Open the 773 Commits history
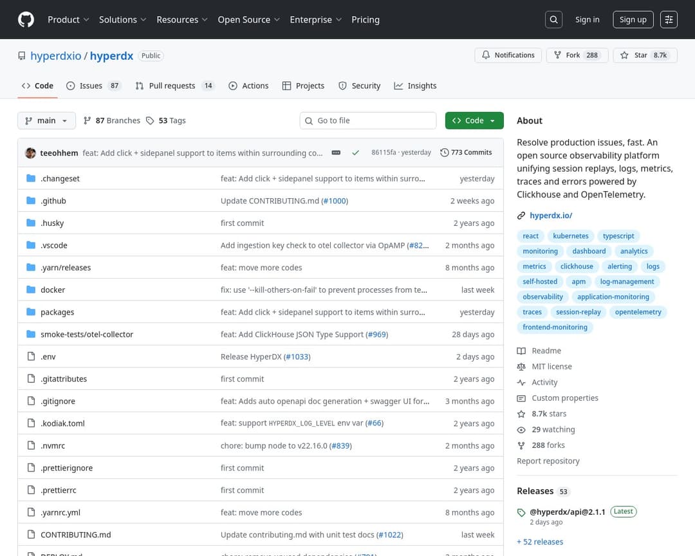The height and width of the screenshot is (556, 695). 466,153
